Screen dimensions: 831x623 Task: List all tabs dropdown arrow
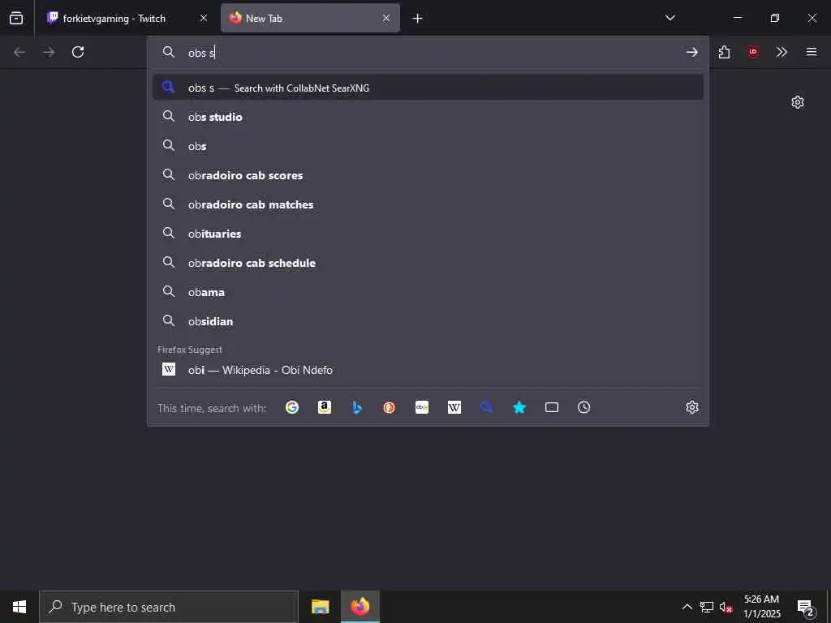pyautogui.click(x=670, y=18)
